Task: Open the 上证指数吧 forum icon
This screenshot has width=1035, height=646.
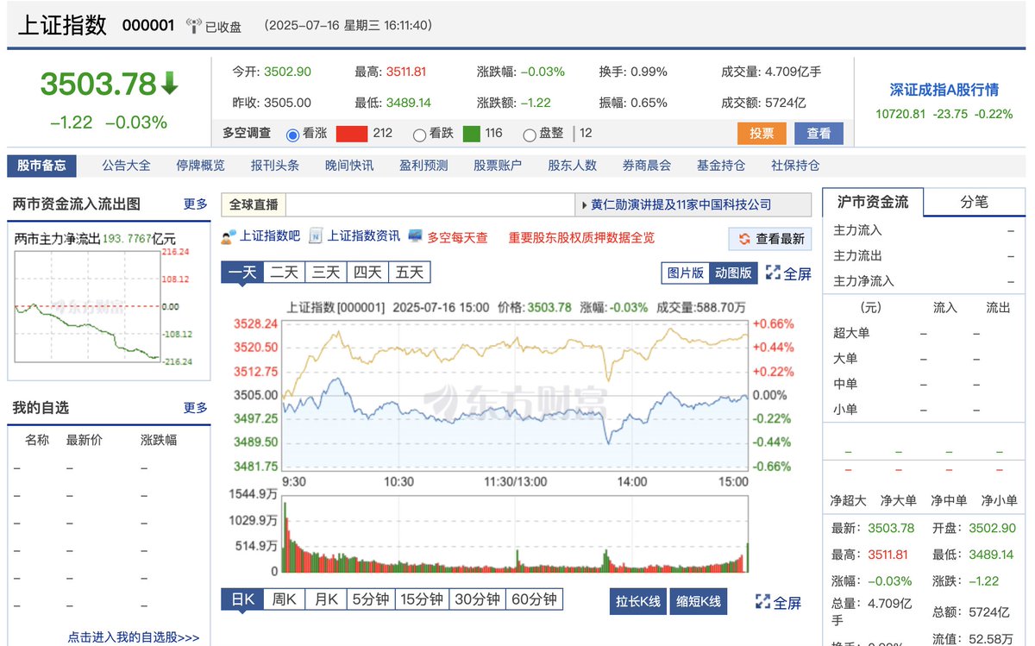Action: pyautogui.click(x=229, y=236)
